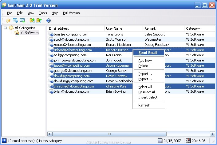Open the View menu
217x145 pixels.
(31, 13)
